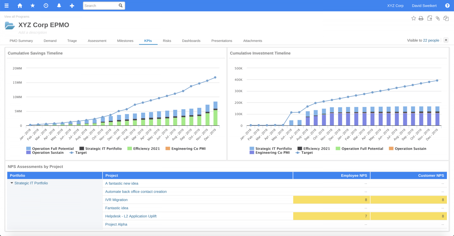Open the IVR Migration project link
This screenshot has height=236, width=454.
pyautogui.click(x=116, y=200)
